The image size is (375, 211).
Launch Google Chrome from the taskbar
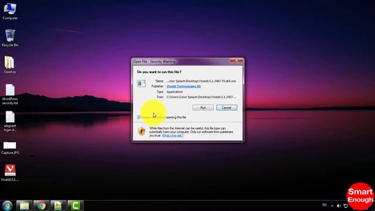[42, 206]
